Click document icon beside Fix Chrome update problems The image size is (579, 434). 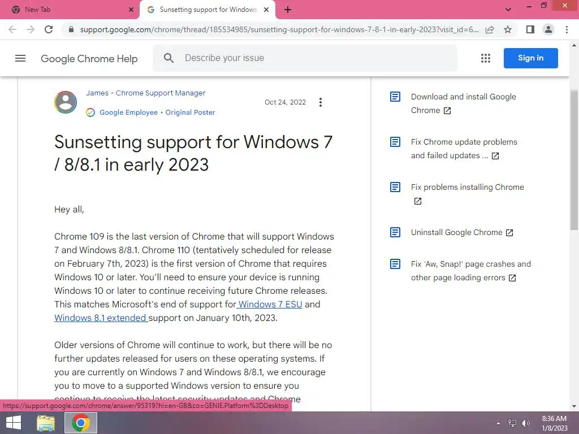coord(395,142)
